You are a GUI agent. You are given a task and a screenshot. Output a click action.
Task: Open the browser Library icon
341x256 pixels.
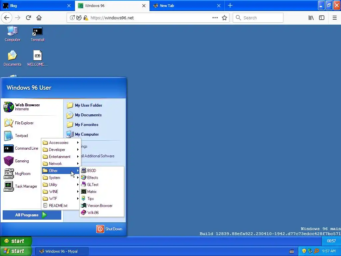(311, 18)
